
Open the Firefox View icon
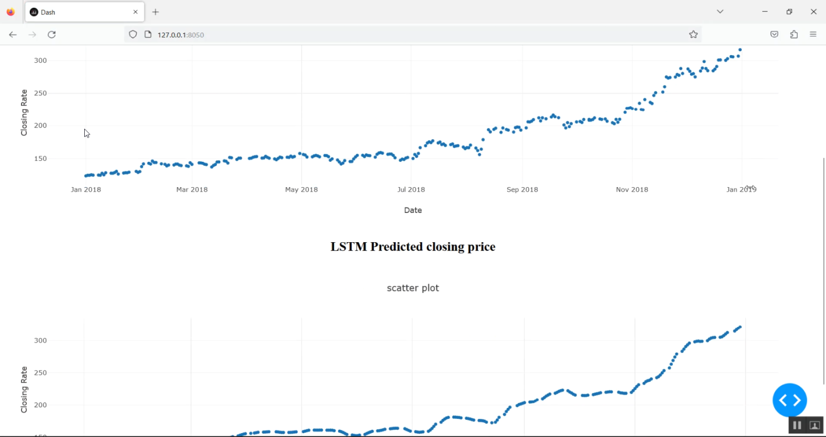click(10, 12)
